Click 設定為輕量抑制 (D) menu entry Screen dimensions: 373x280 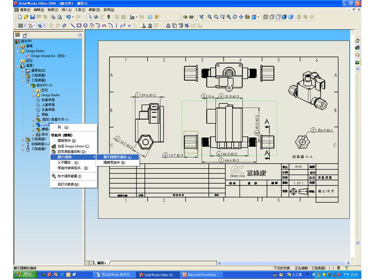pos(73,152)
